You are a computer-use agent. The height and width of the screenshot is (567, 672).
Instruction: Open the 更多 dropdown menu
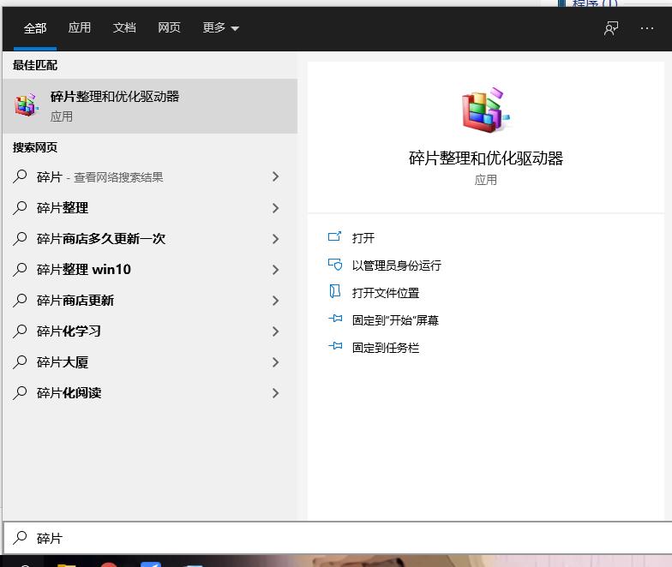tap(221, 28)
